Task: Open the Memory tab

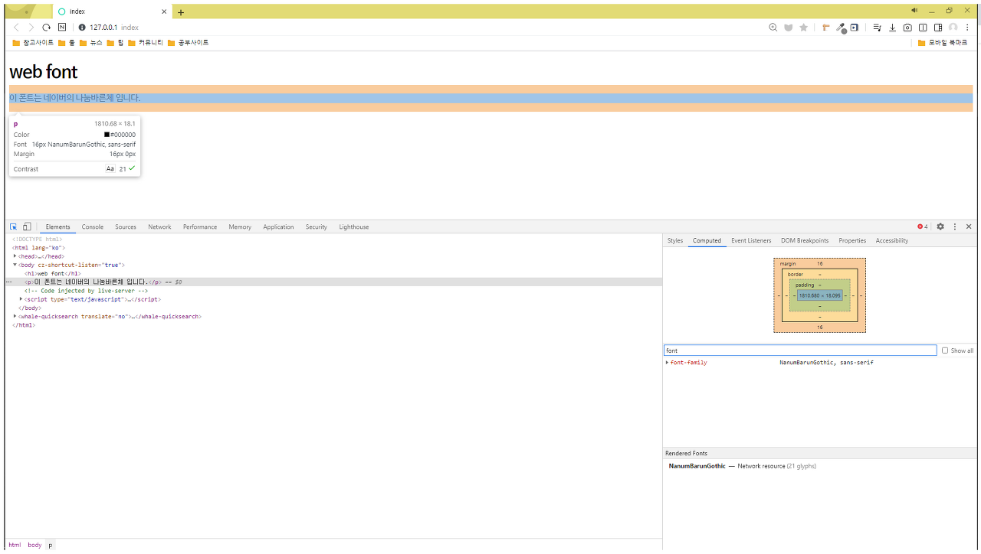Action: [240, 226]
